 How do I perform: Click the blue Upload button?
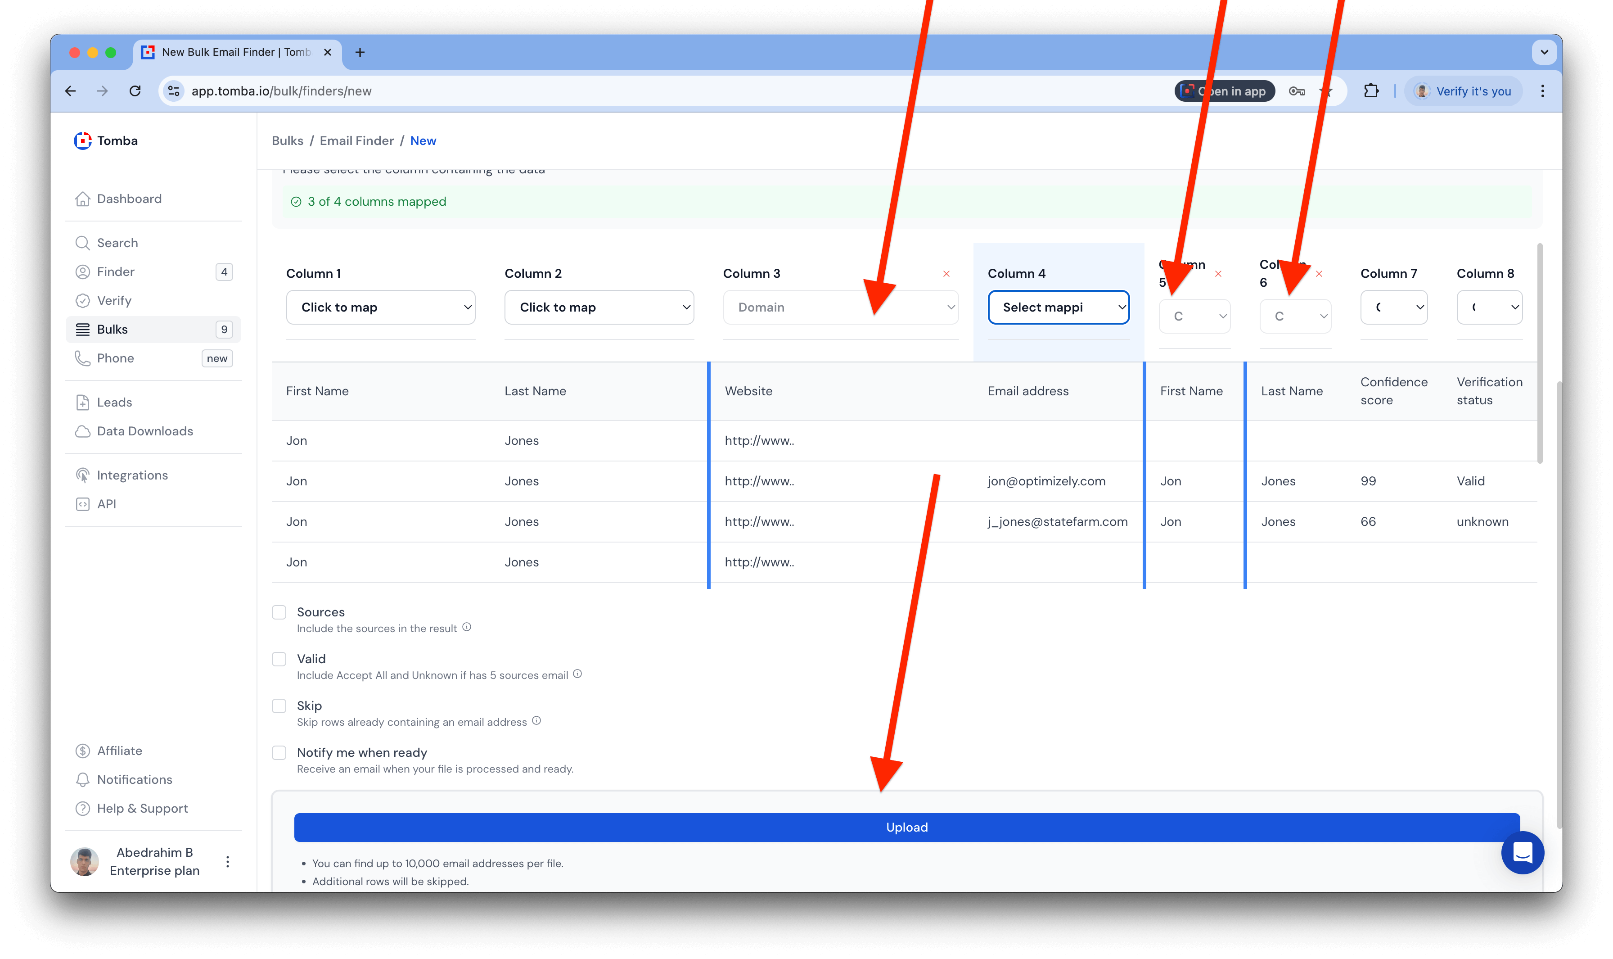906,828
